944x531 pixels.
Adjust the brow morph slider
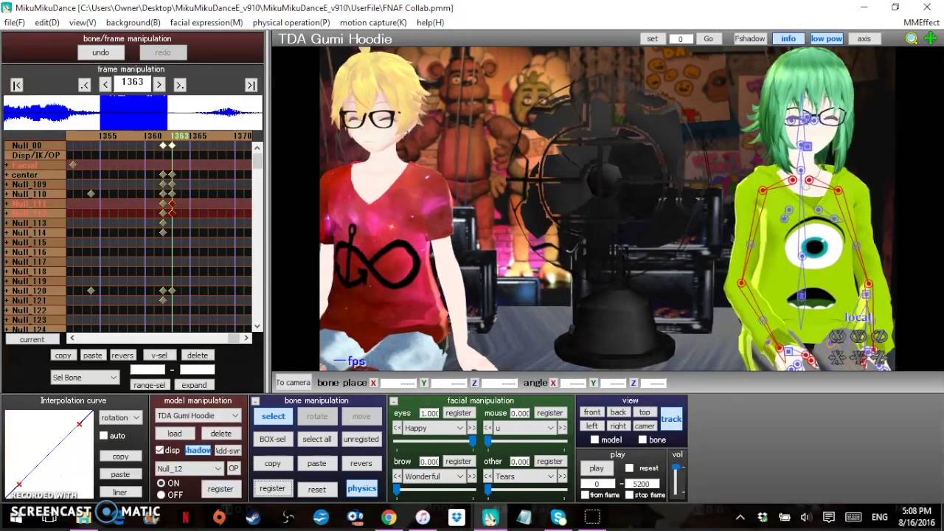pyautogui.click(x=435, y=489)
